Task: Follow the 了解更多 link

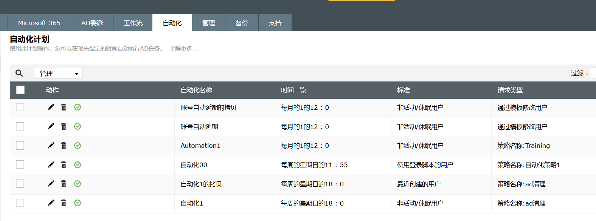Action: tap(183, 49)
